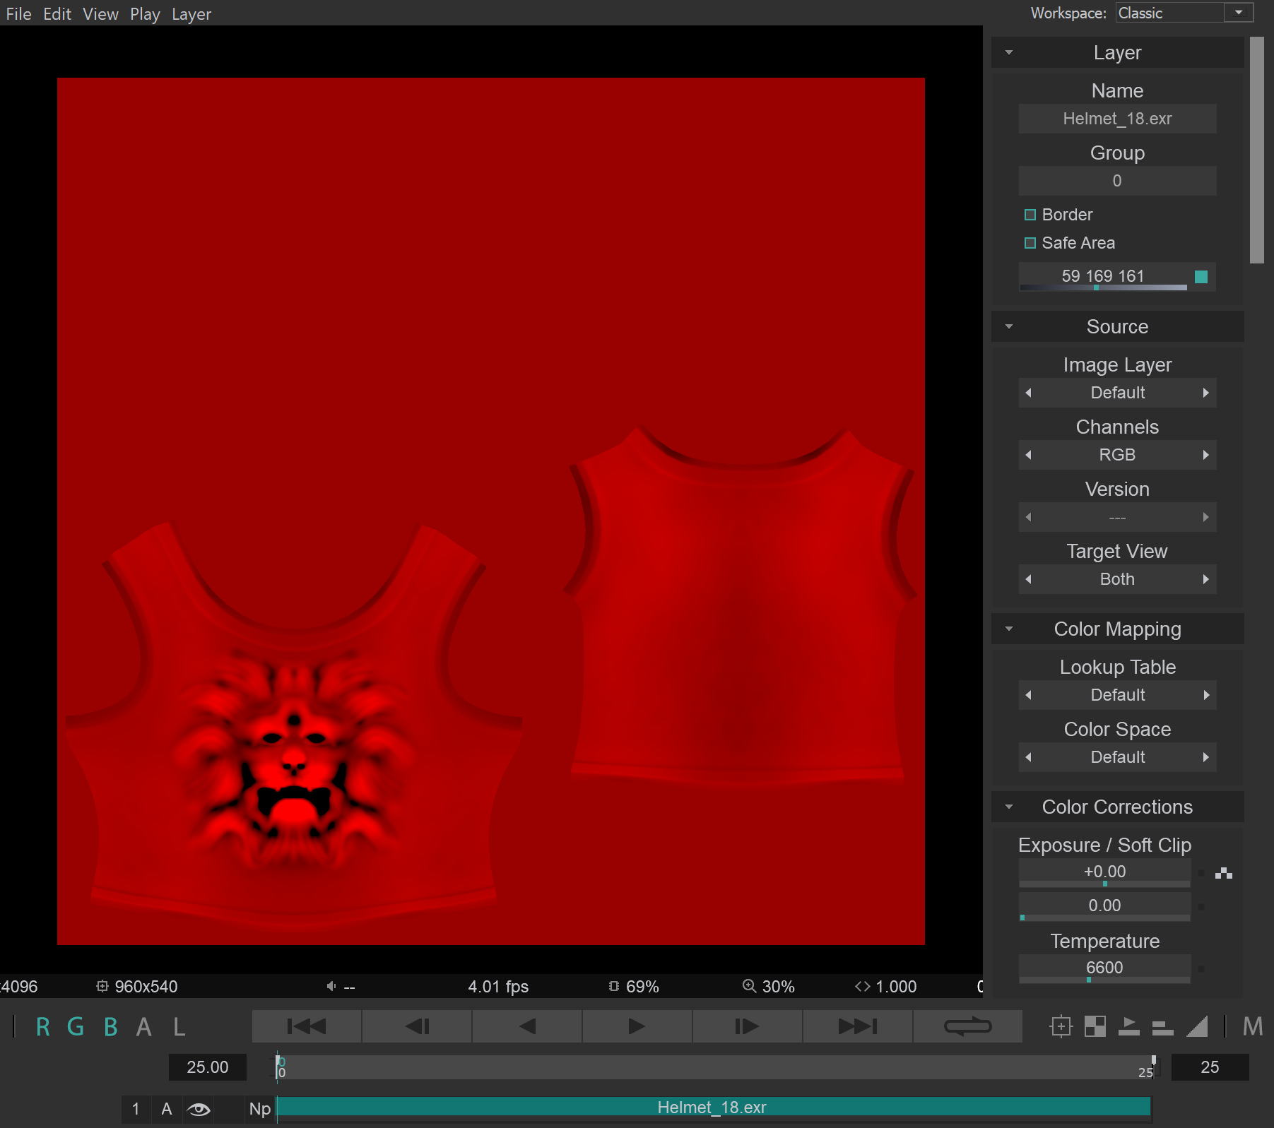Open the Workspace dropdown showing Classic

(1239, 13)
